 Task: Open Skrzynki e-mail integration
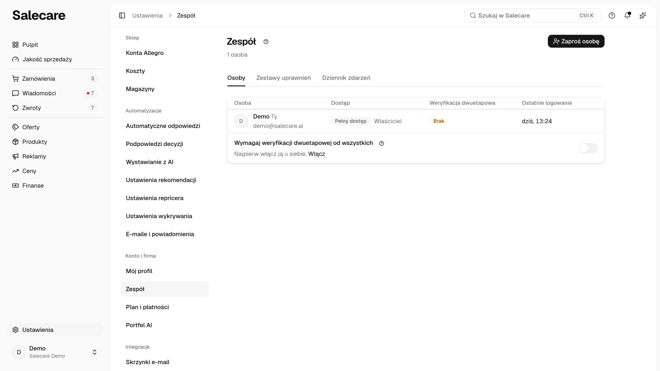coord(165,362)
